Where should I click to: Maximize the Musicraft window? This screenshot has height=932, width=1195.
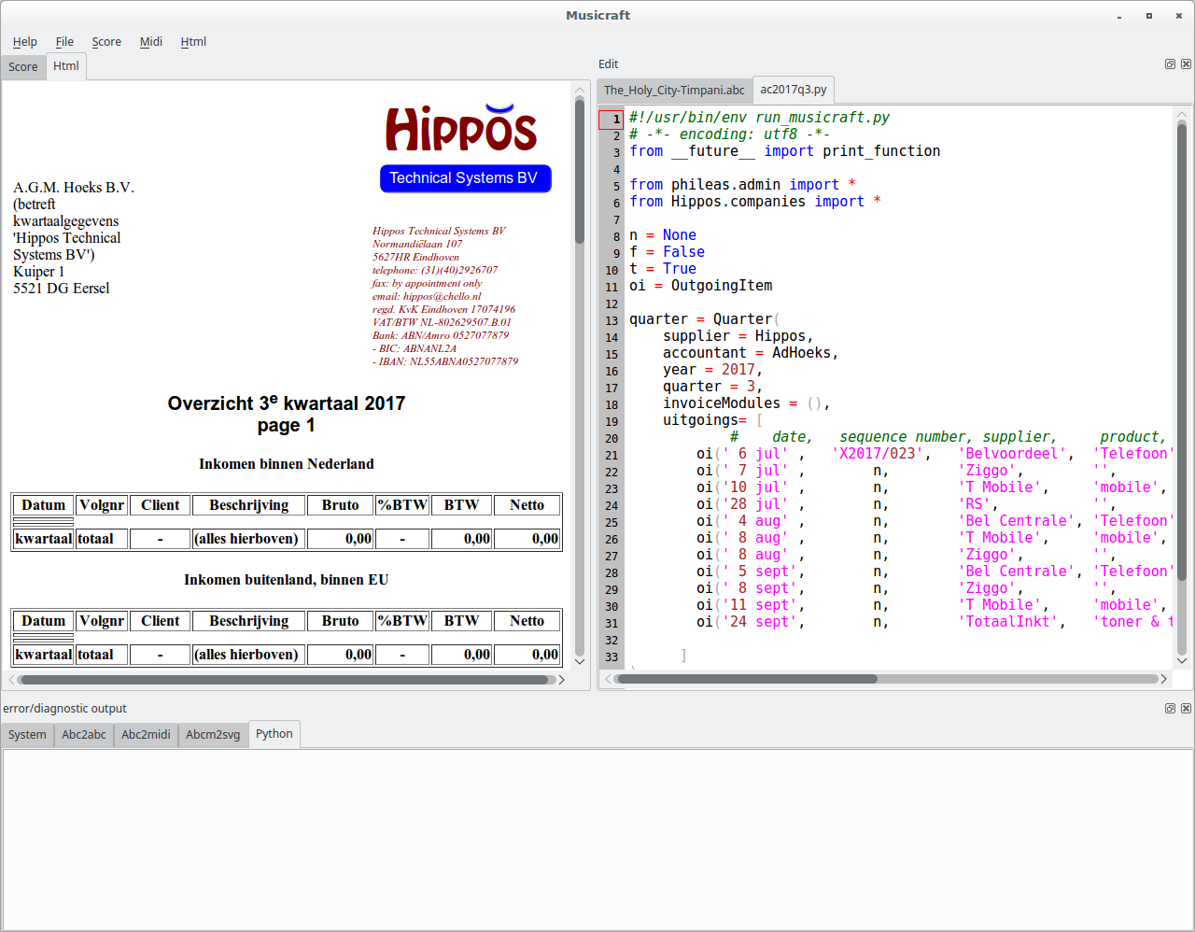coord(1149,16)
